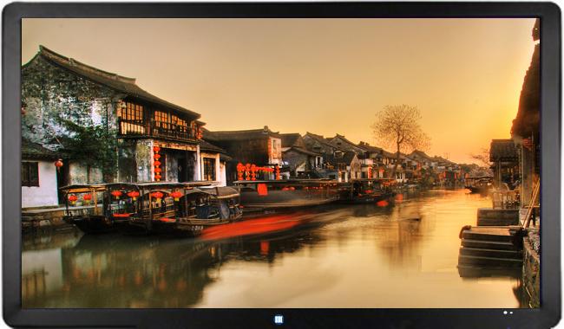Click the blurred red boat streak on water
This screenshot has height=329, width=564.
[252, 226]
